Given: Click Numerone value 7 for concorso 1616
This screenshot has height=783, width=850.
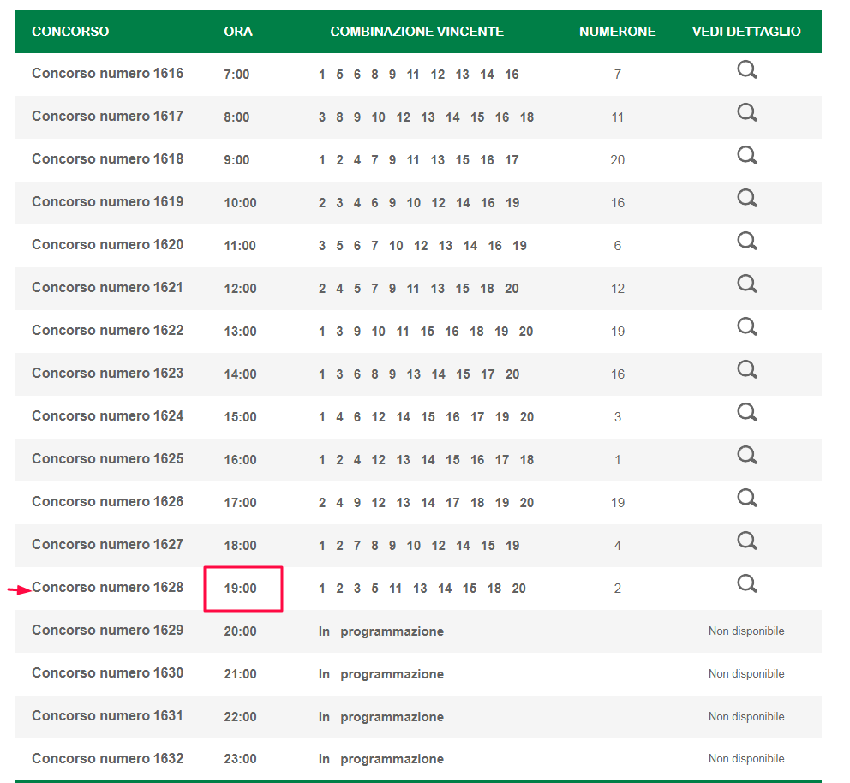Looking at the screenshot, I should (618, 75).
